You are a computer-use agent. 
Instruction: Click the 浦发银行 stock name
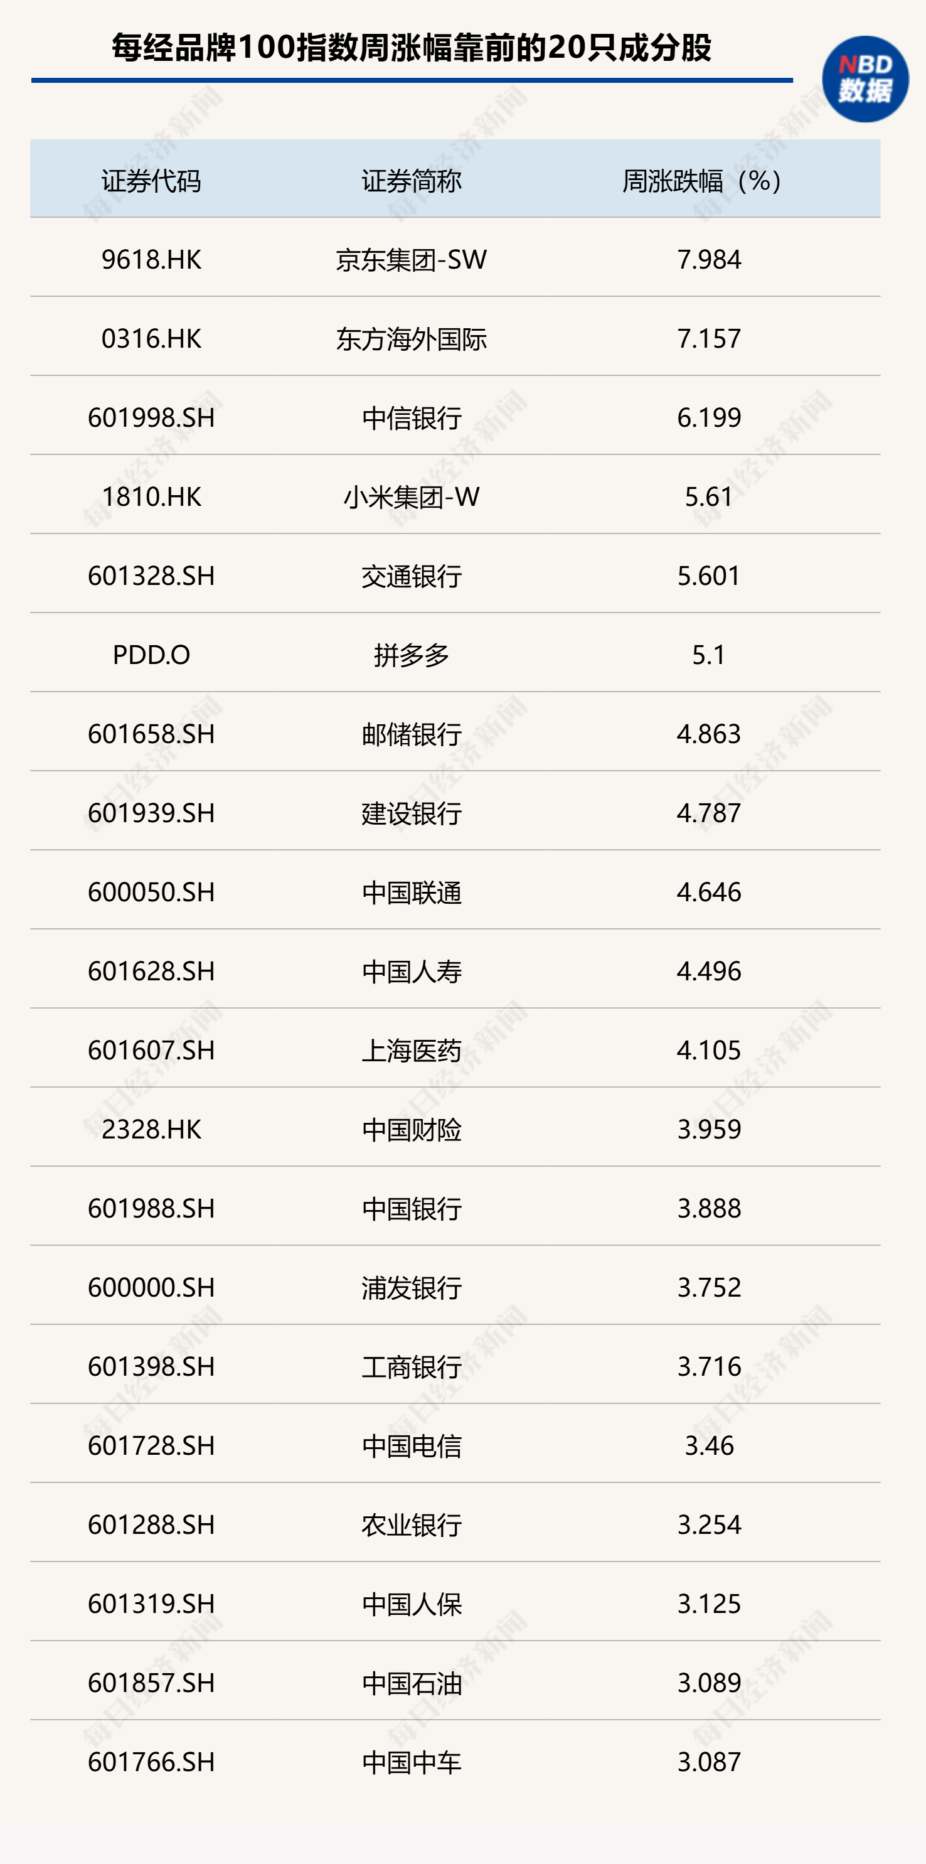point(412,1287)
